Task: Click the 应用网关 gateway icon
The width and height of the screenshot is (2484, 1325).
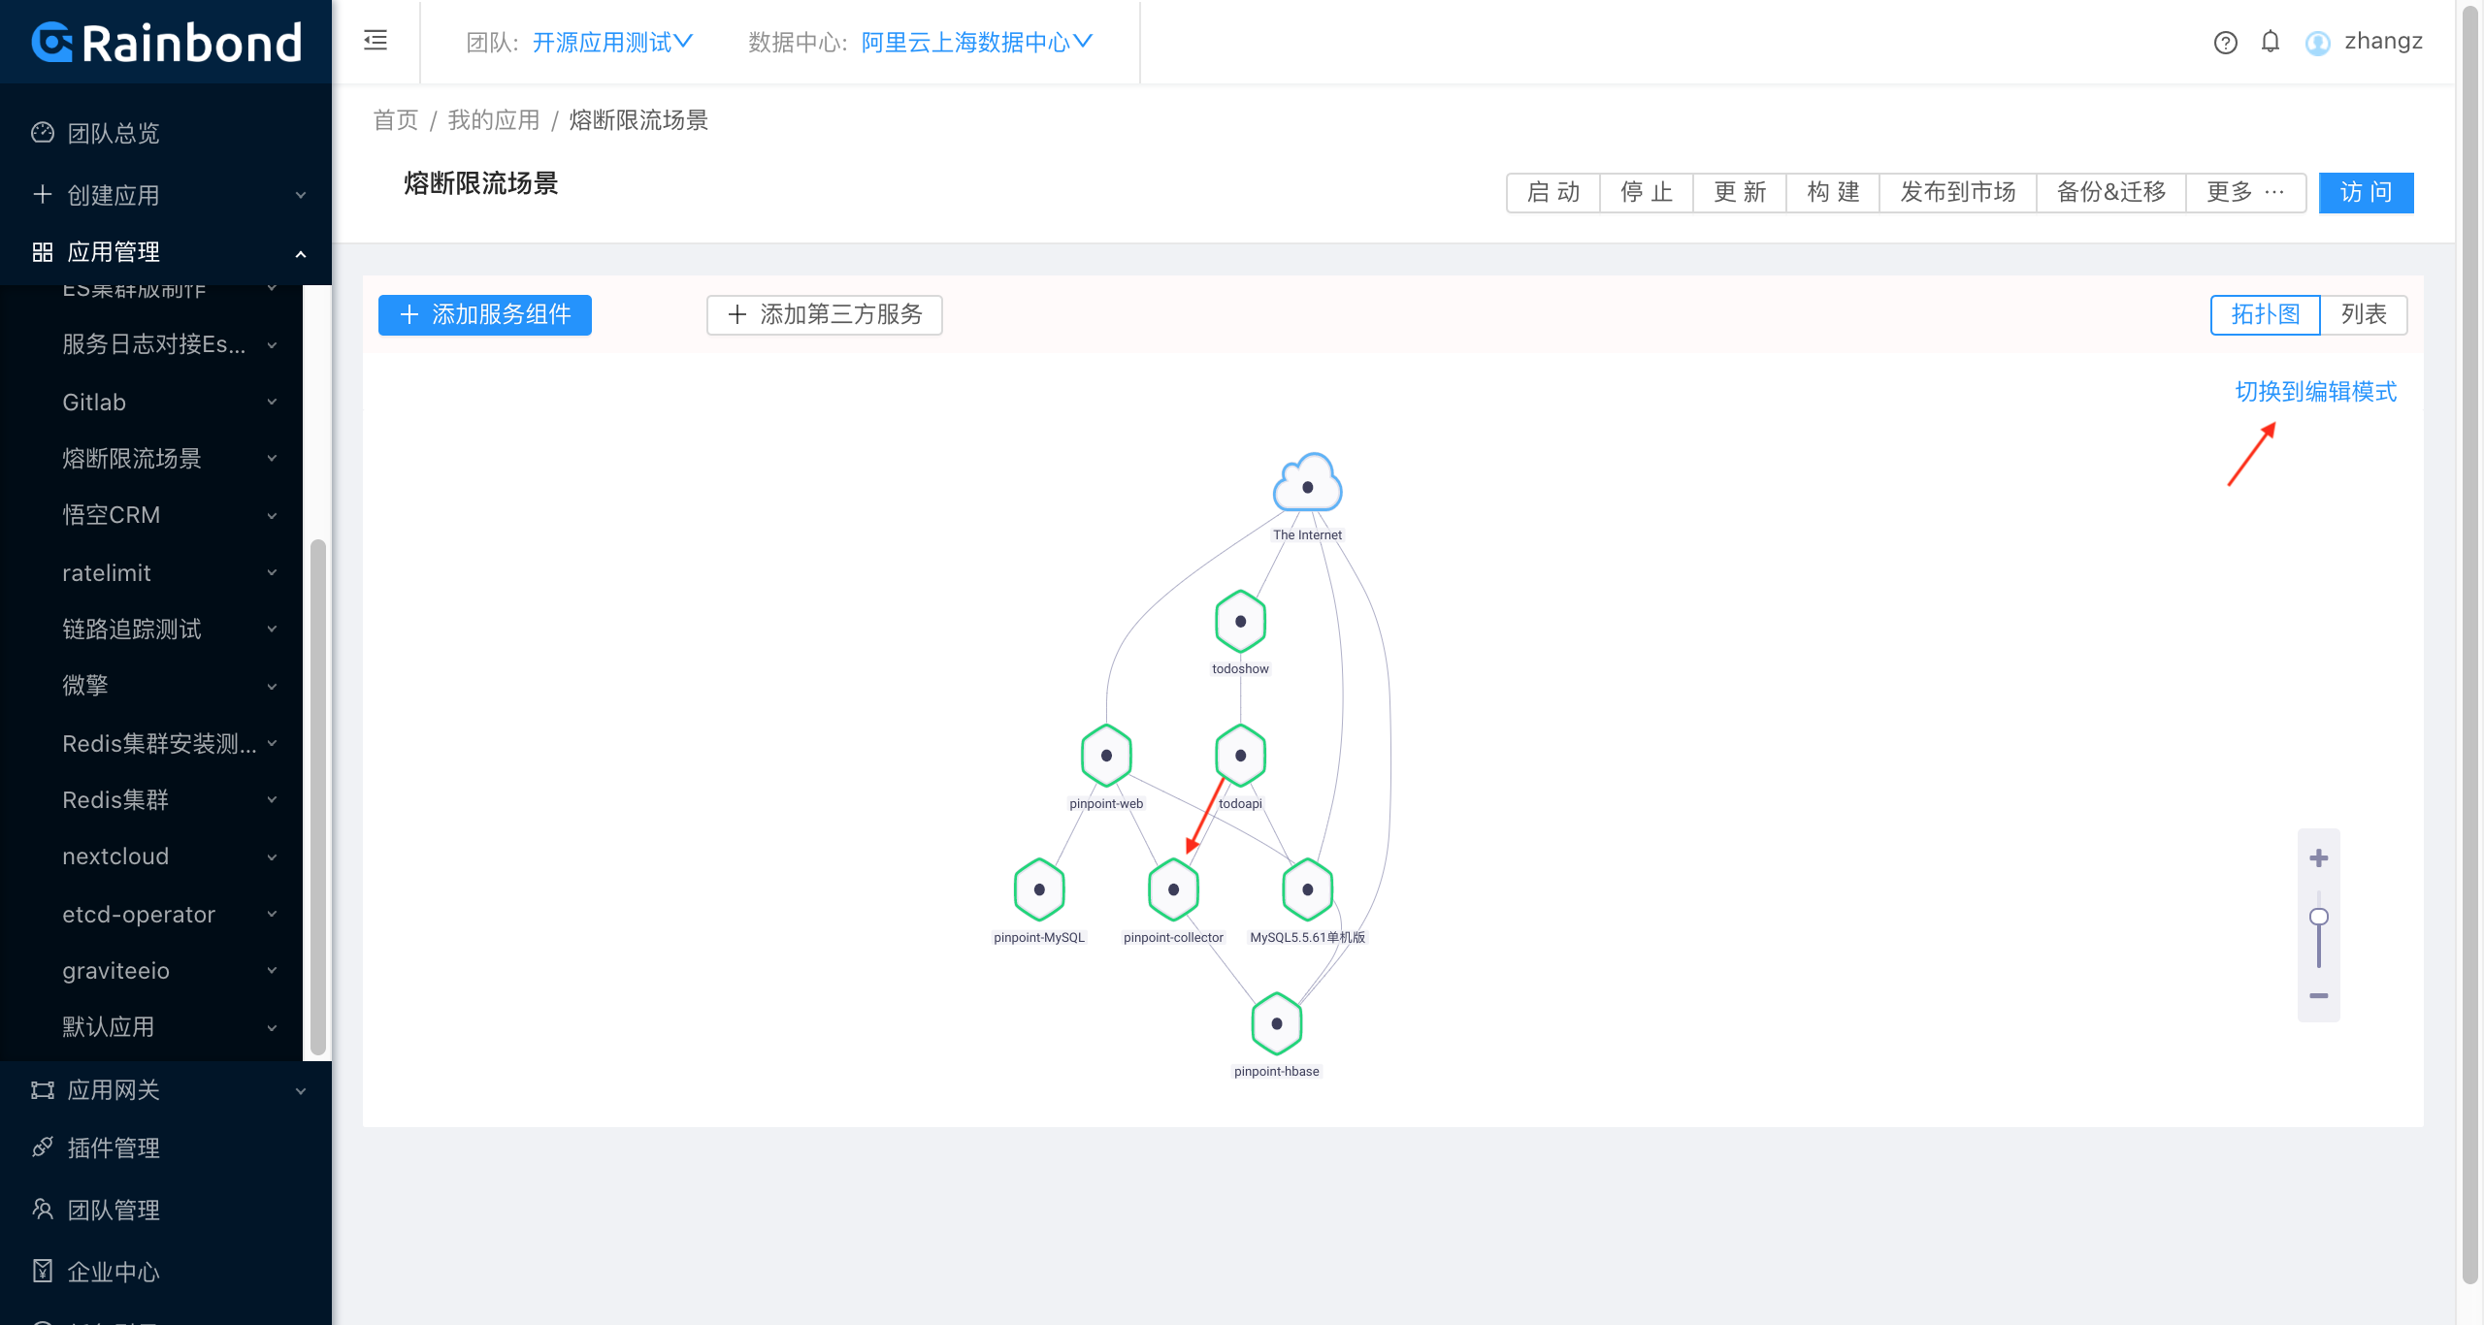Action: pos(43,1090)
